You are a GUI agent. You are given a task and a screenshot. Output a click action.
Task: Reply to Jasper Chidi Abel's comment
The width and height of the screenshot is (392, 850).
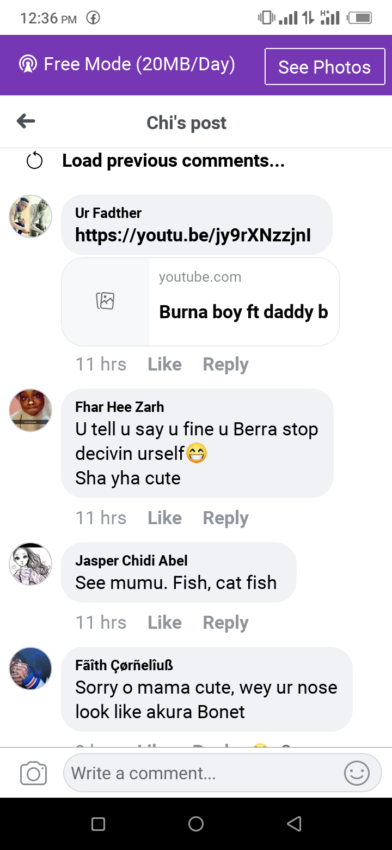225,622
